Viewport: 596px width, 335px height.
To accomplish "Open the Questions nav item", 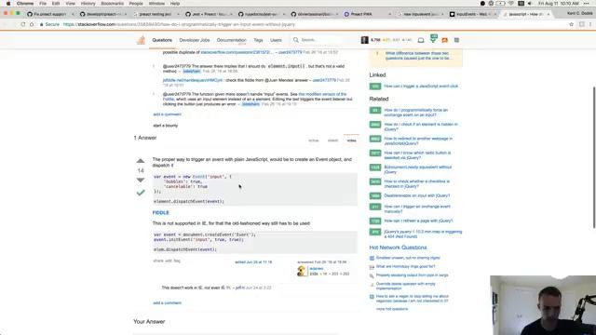I will 162,40.
